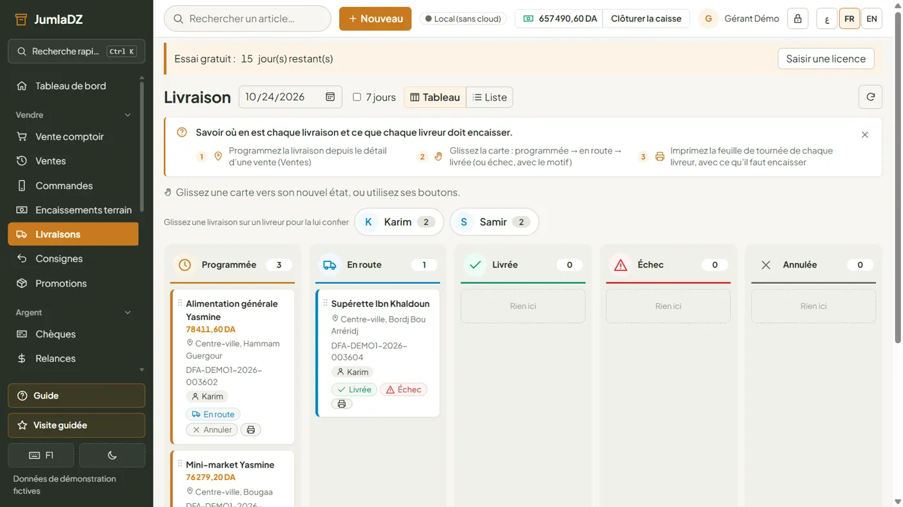The image size is (903, 507).
Task: Click the Échec warning column icon
Action: 620,265
